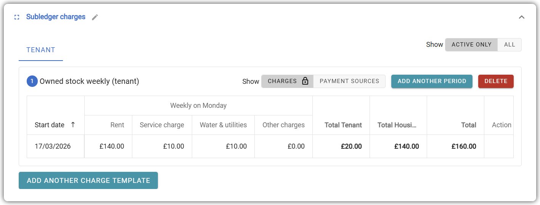Collapse the Subledger charges panel chevron
Screen dimensions: 540x205
click(521, 17)
